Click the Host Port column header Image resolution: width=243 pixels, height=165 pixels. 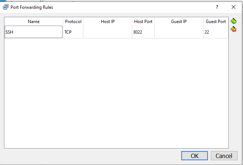point(143,22)
